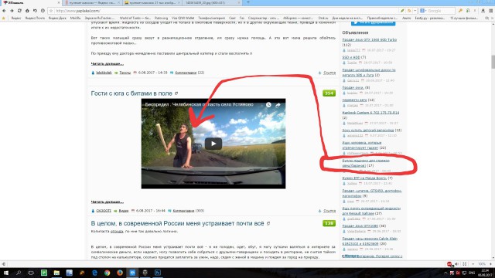495x278 pixels.
Task: Open Видео category link under video post
Action: click(124, 211)
